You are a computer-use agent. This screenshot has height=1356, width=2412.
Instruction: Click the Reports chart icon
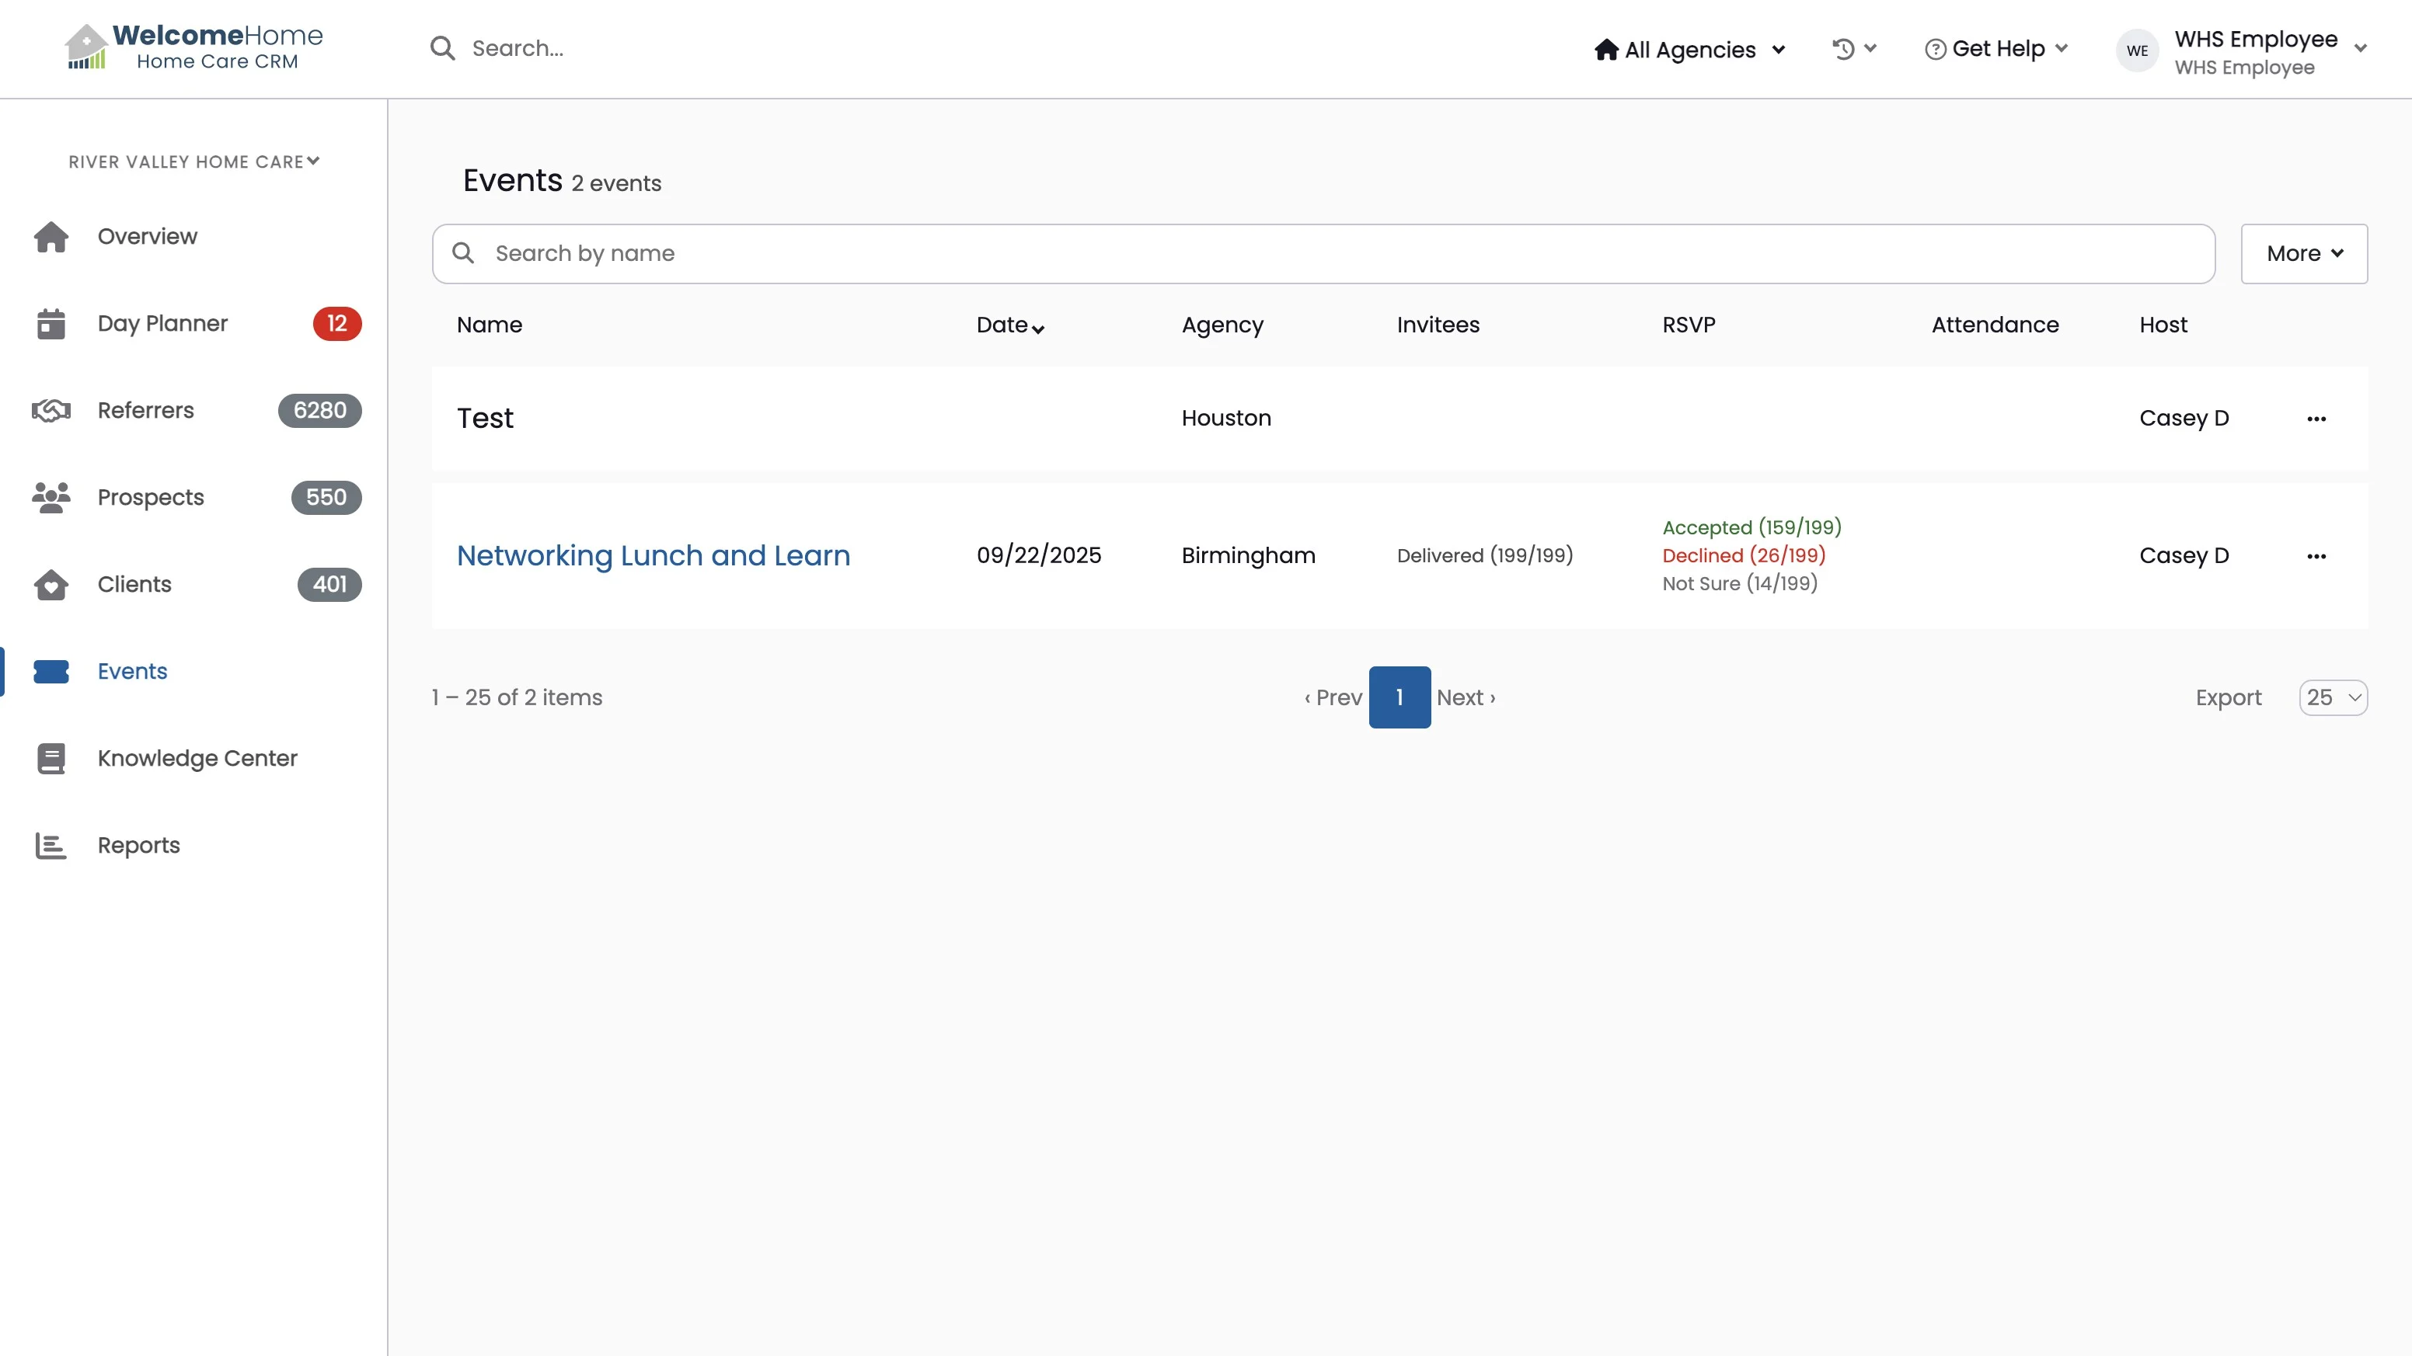pos(51,845)
